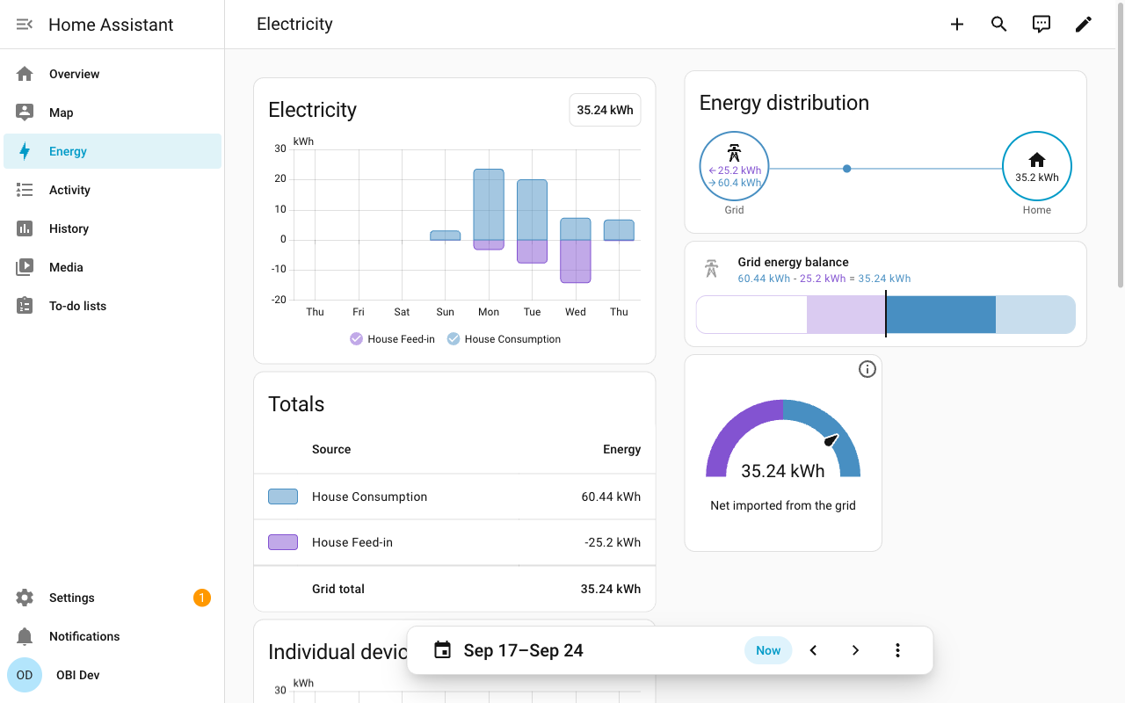Click the 35.24 kWh total chip
The height and width of the screenshot is (703, 1125).
pos(605,110)
